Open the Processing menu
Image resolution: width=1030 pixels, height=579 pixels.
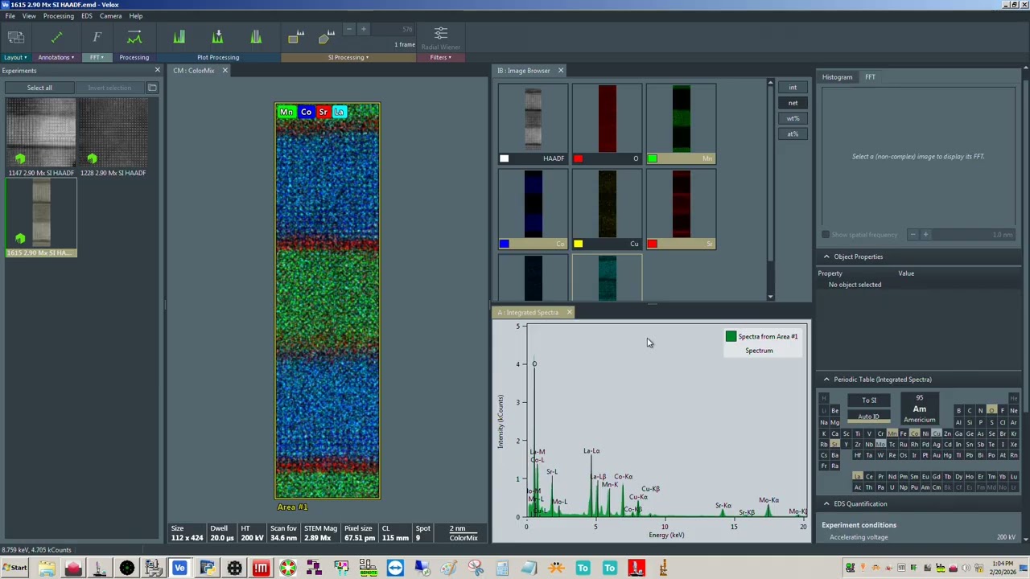[x=59, y=16]
